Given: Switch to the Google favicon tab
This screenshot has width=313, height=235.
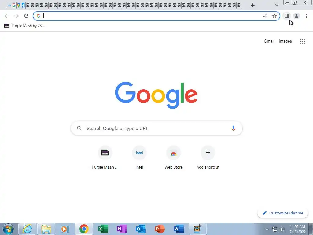Looking at the screenshot, I should 14,6.
